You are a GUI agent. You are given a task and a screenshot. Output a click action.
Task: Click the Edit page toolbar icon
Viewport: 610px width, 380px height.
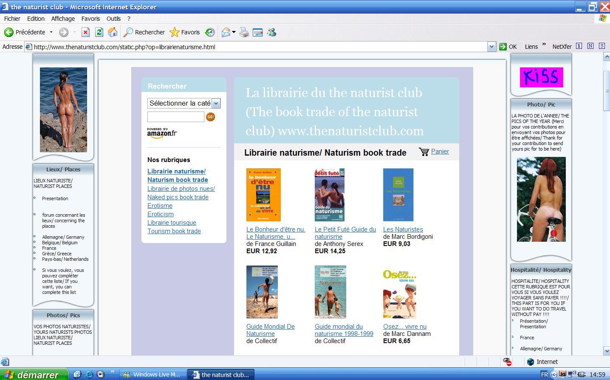258,32
